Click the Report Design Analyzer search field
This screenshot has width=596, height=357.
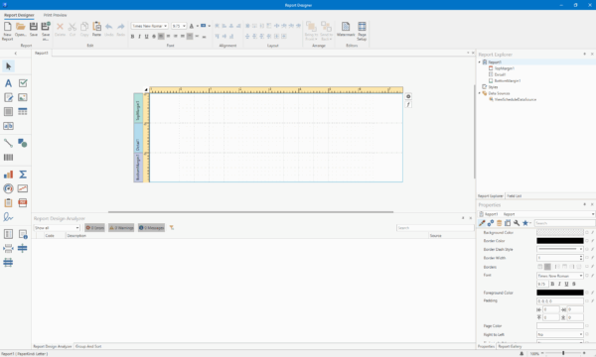[435, 228]
